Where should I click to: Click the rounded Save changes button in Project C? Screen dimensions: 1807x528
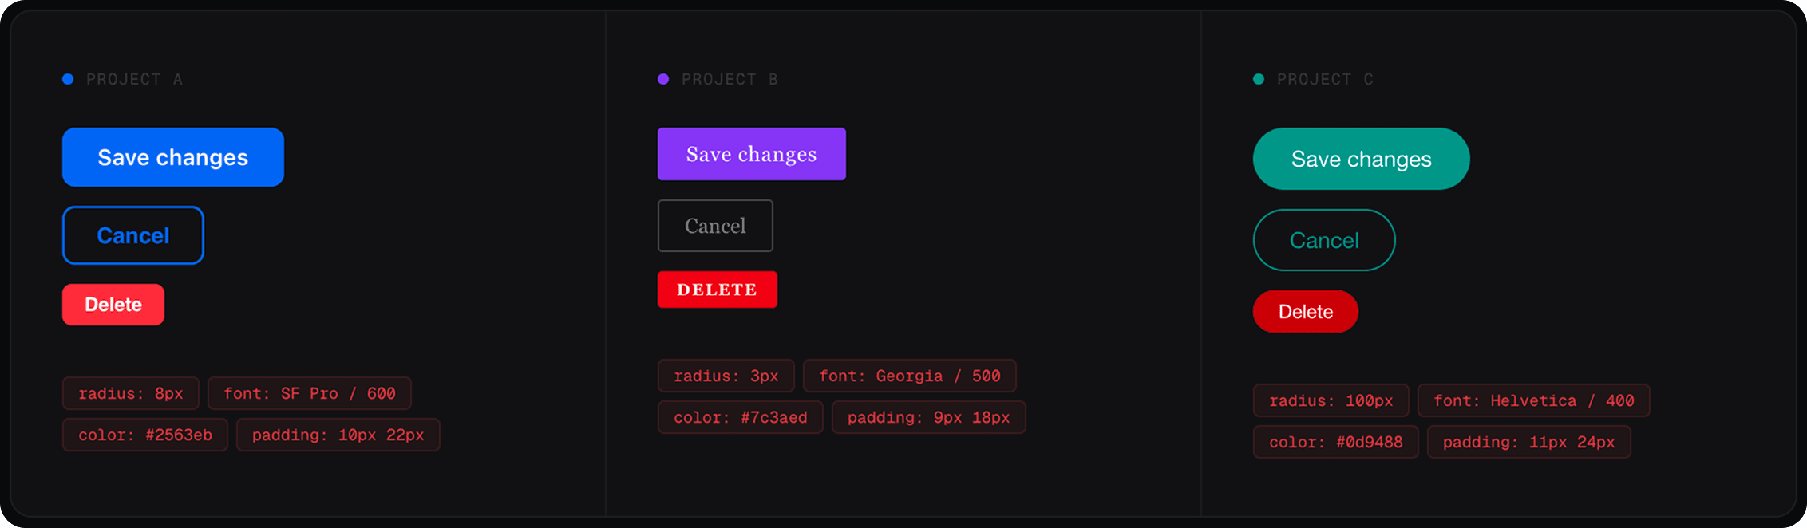point(1361,159)
